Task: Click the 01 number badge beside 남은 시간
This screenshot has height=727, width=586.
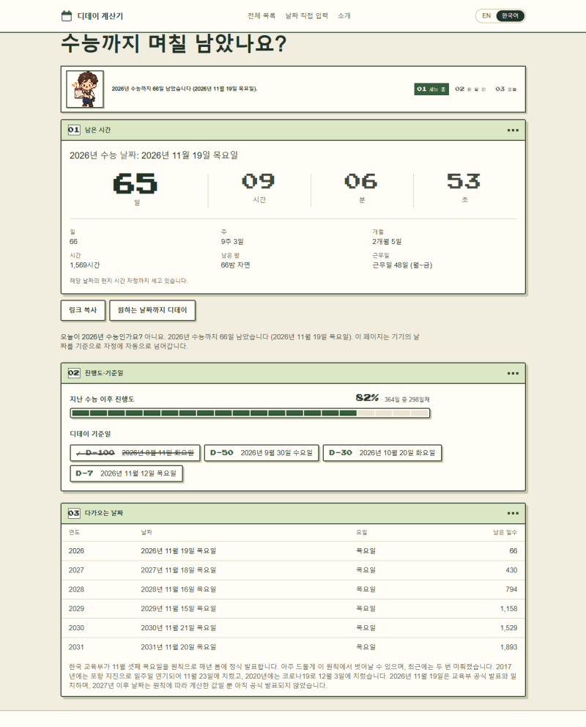Action: click(x=74, y=130)
